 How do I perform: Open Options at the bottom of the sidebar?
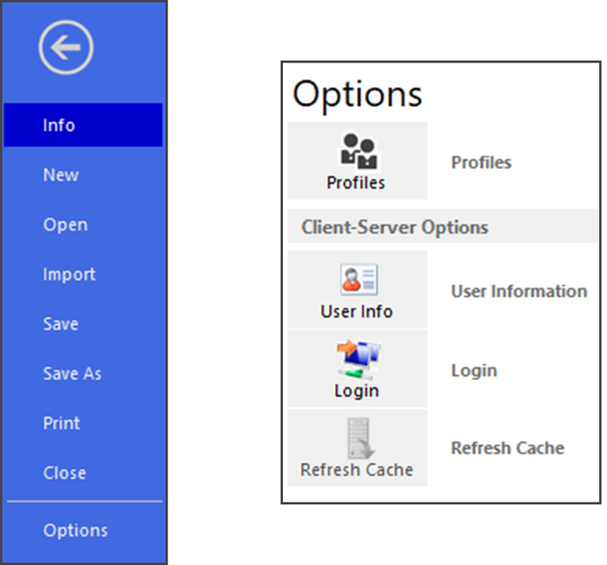(75, 530)
